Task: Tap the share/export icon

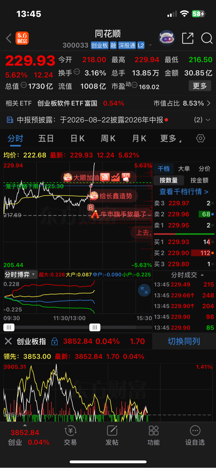Action: click(x=188, y=38)
